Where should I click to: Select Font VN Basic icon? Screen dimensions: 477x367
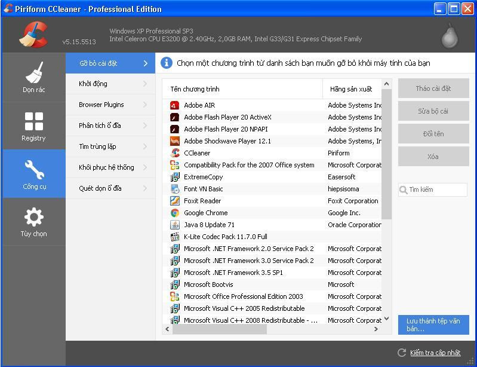point(174,189)
